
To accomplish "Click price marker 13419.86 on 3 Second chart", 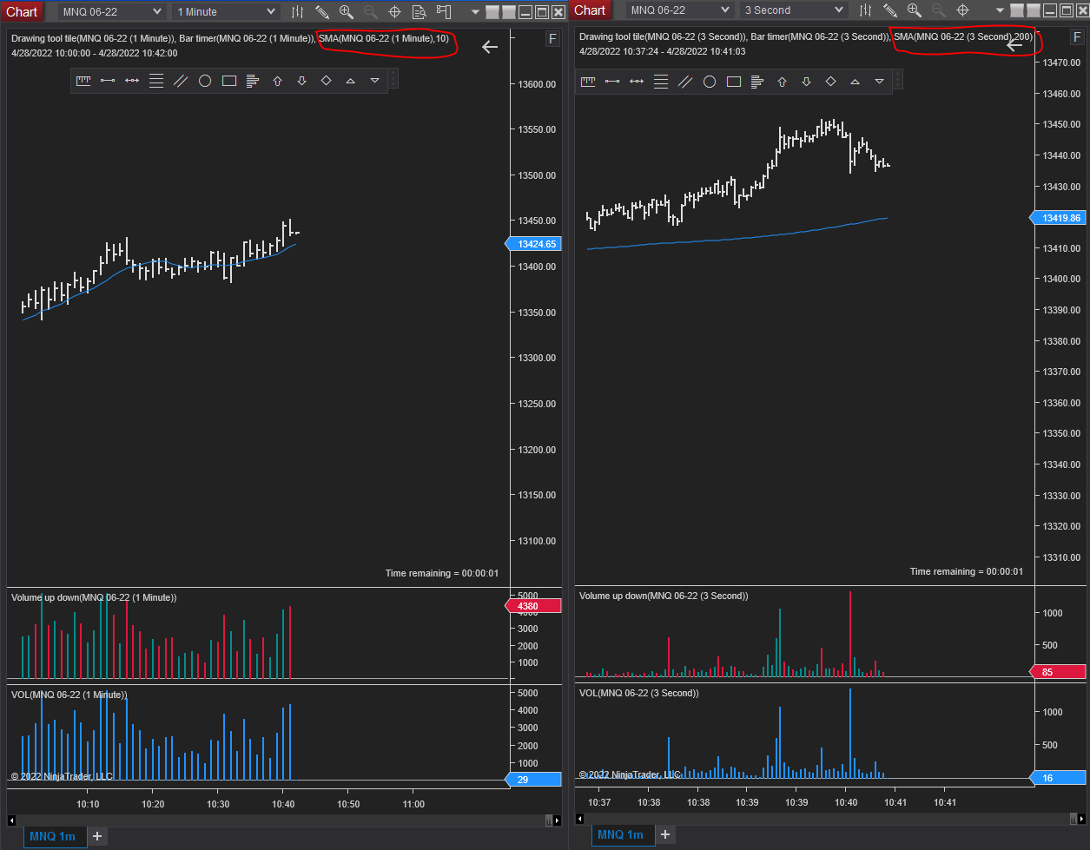I will point(1056,218).
